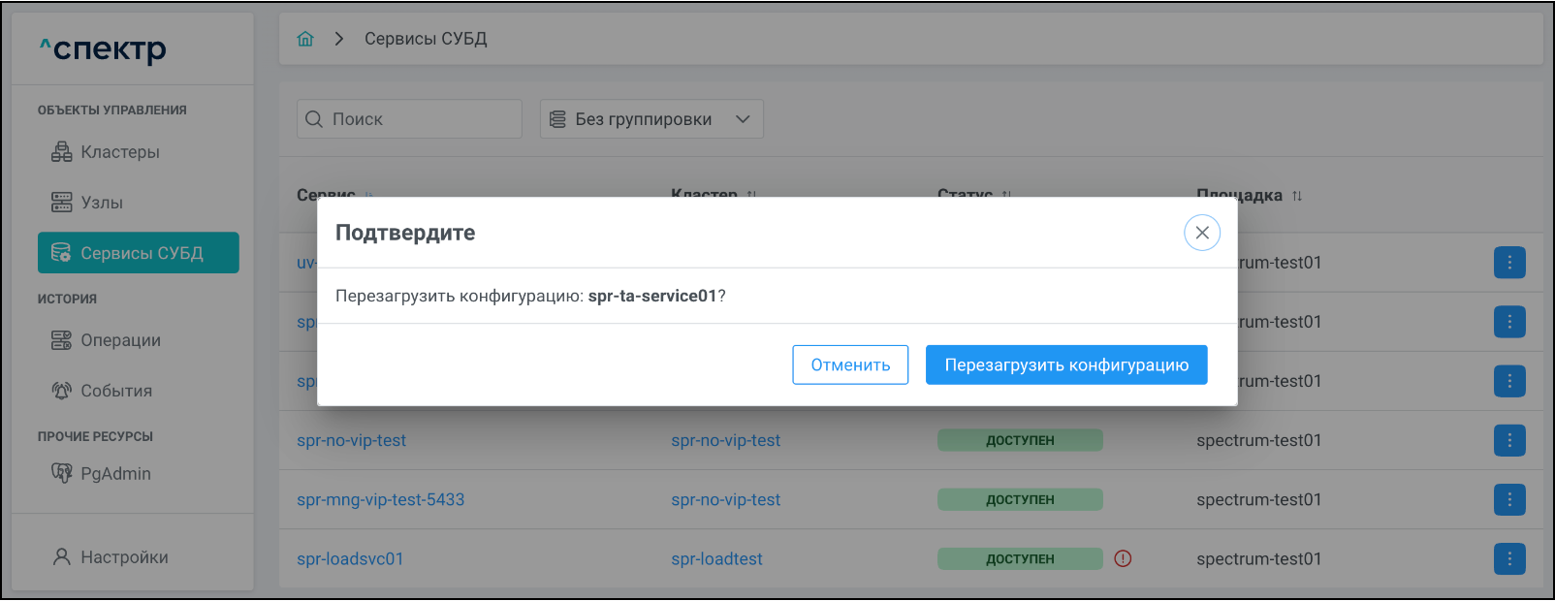Click the Спектр logo
This screenshot has height=601, width=1555.
pos(103,48)
